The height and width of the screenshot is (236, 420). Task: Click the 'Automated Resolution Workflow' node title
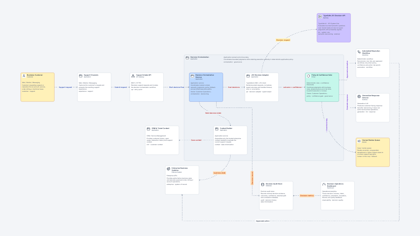(x=371, y=52)
